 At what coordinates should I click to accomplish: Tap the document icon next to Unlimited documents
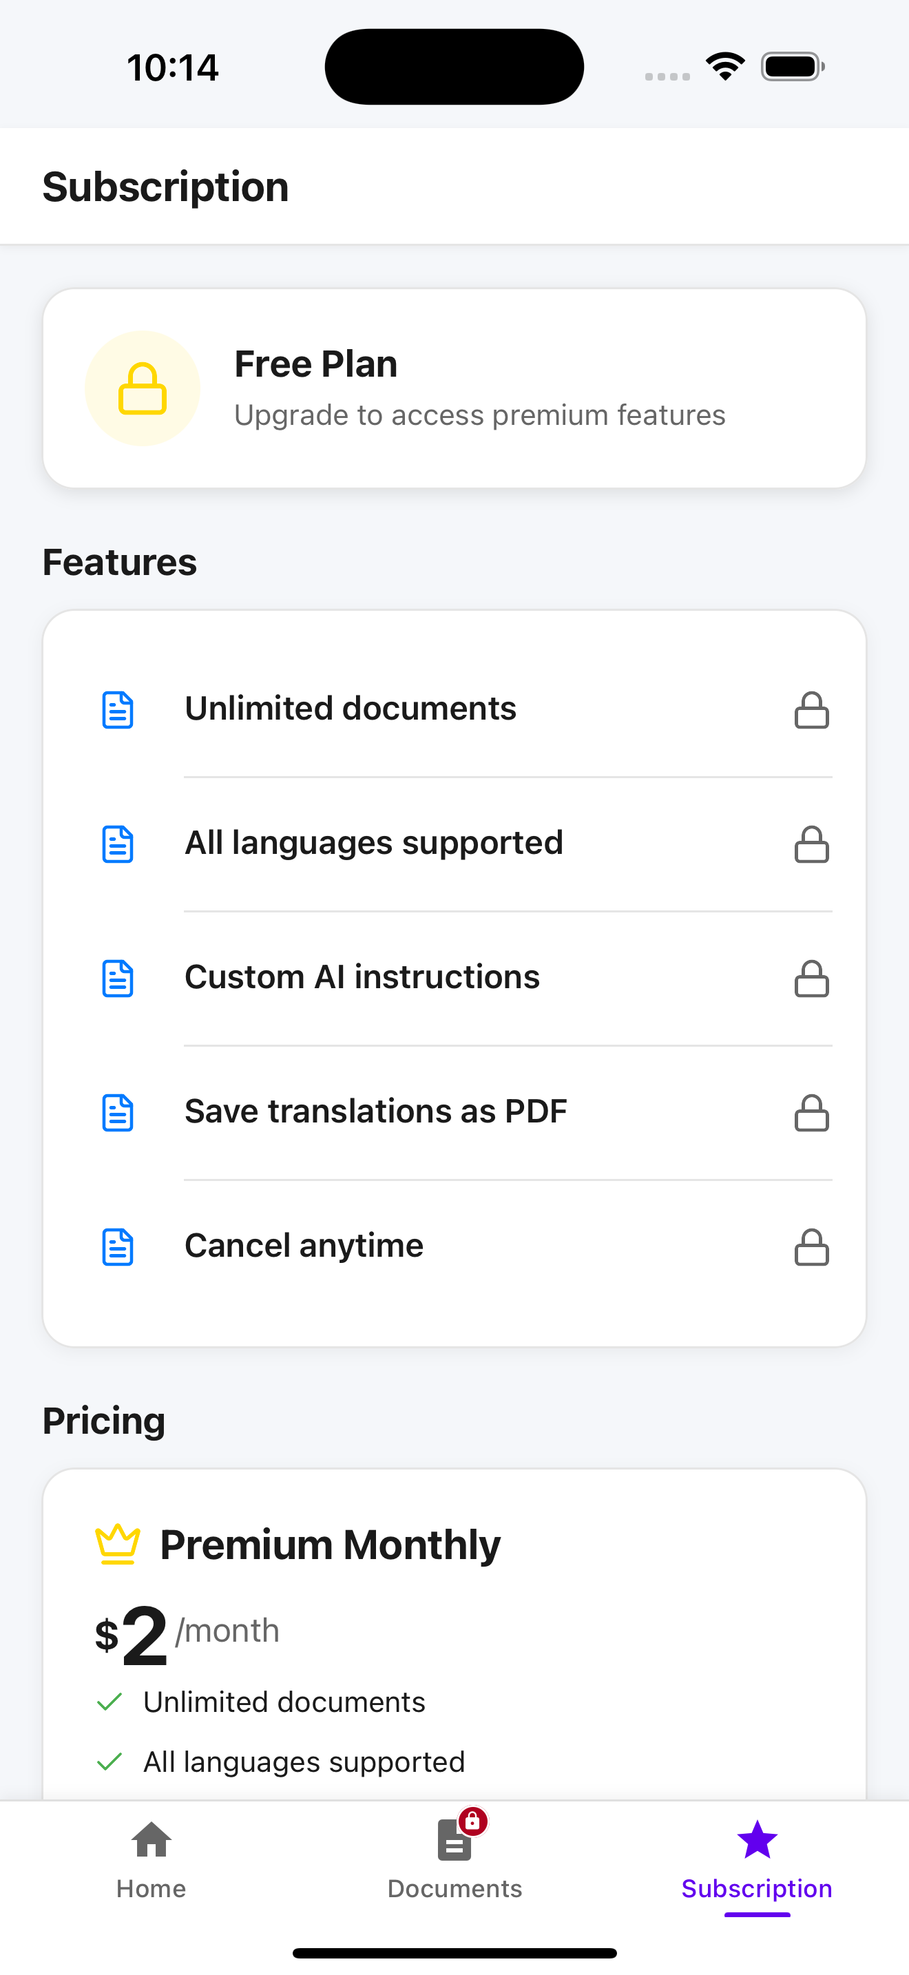pyautogui.click(x=118, y=709)
